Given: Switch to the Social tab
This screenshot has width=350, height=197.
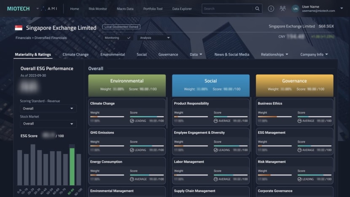Looking at the screenshot, I should coord(142,54).
